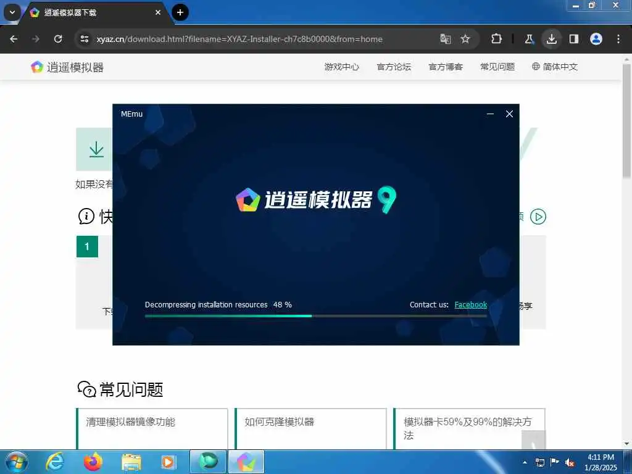Launch Firefox from the taskbar
This screenshot has height=474, width=632.
pyautogui.click(x=93, y=462)
